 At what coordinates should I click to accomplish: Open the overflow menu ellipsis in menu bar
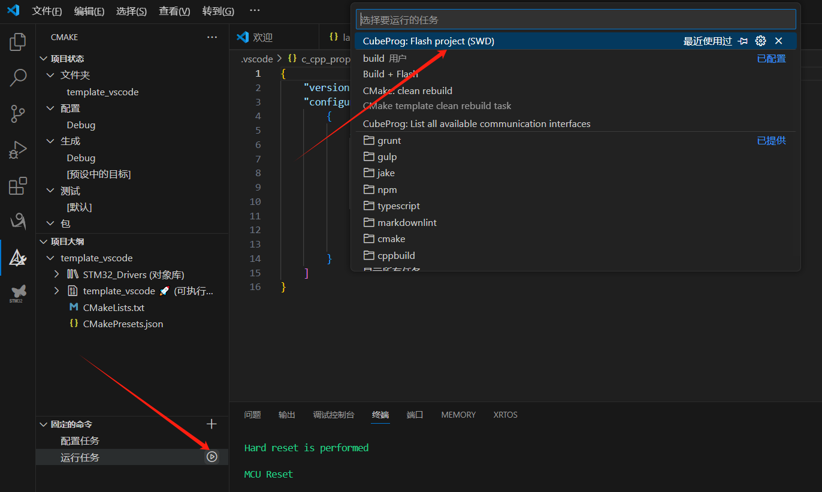[x=255, y=11]
